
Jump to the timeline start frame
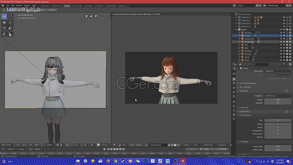tap(108, 149)
